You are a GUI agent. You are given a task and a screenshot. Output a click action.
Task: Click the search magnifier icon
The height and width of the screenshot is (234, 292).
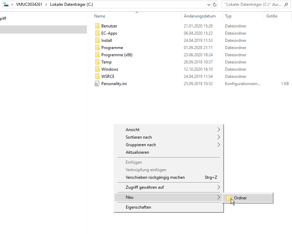pyautogui.click(x=286, y=4)
